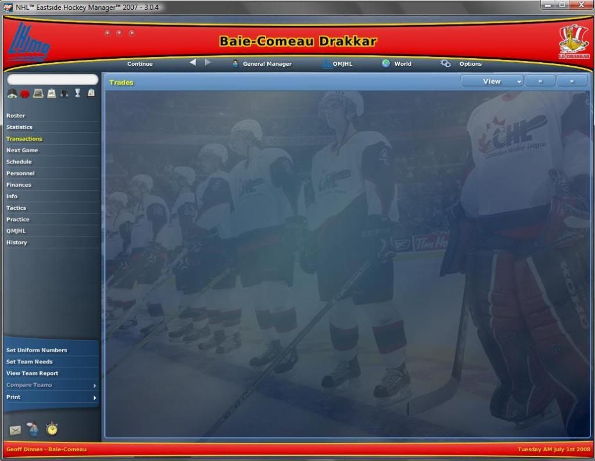Open the General Manager menu
The width and height of the screenshot is (595, 461).
point(267,64)
